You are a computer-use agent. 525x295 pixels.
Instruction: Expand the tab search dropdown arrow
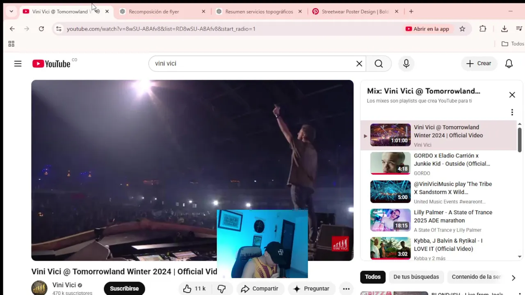(x=11, y=11)
